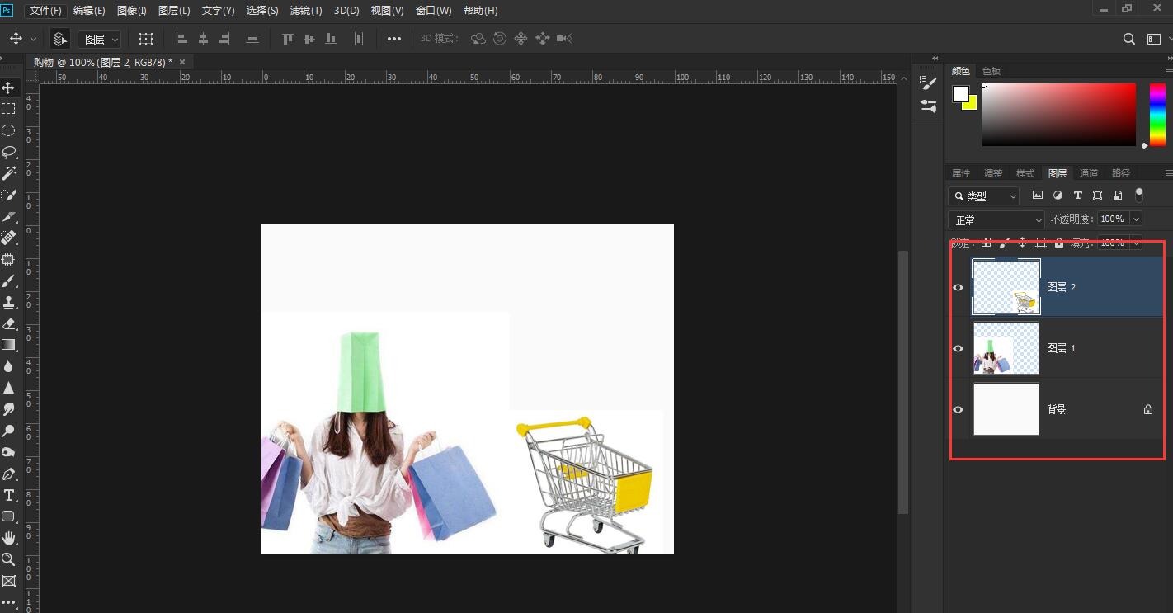The height and width of the screenshot is (613, 1173).
Task: Close the 购物 document tab
Action: point(182,62)
